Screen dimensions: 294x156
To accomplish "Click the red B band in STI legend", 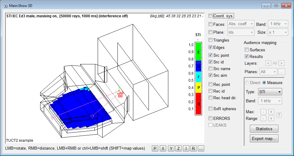I will tap(198, 103).
